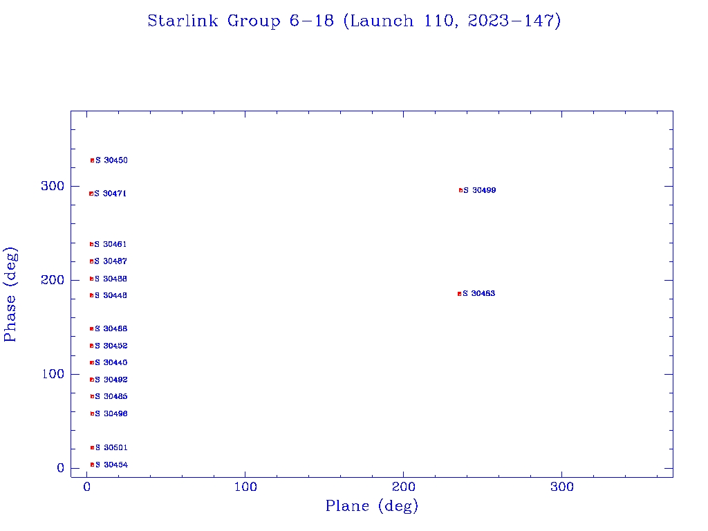The height and width of the screenshot is (531, 708).
Task: Click the Starlink Group 6-18 chart title
Action: [354, 21]
